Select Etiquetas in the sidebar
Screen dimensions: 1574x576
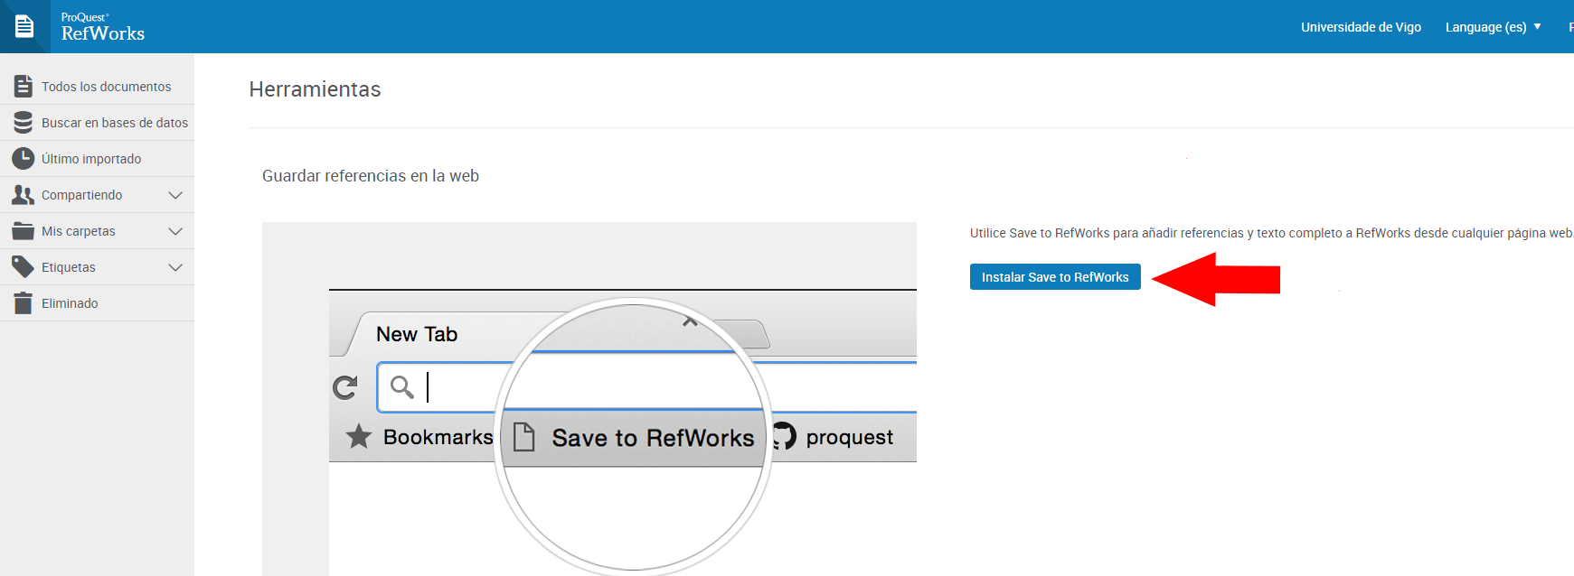coord(69,267)
